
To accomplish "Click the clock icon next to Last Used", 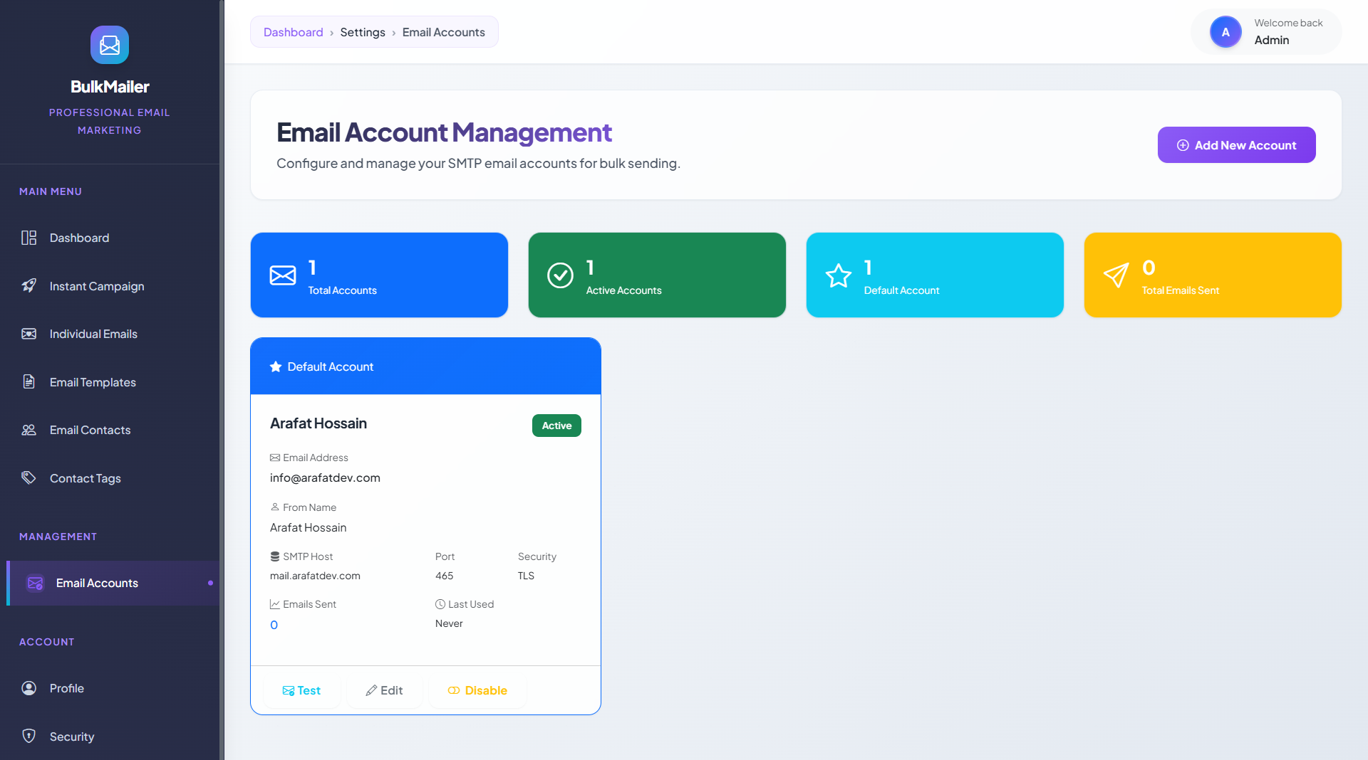I will pos(440,604).
